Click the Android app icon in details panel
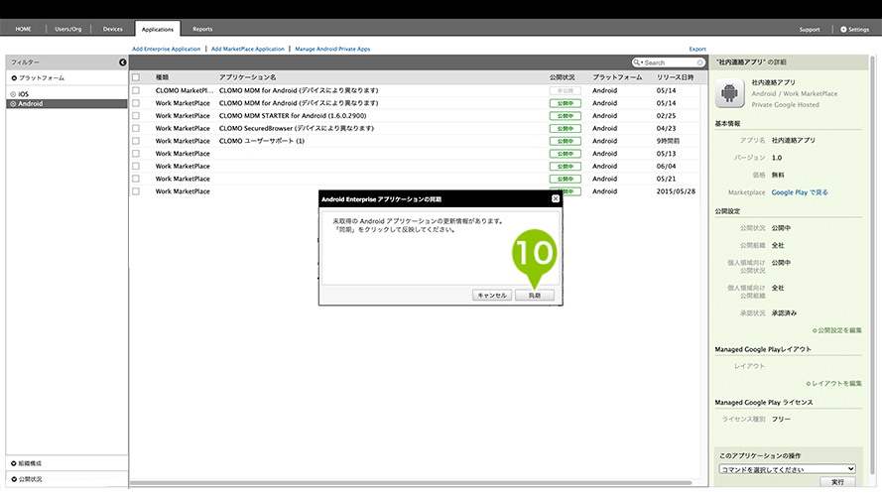This screenshot has height=496, width=882. tap(729, 93)
